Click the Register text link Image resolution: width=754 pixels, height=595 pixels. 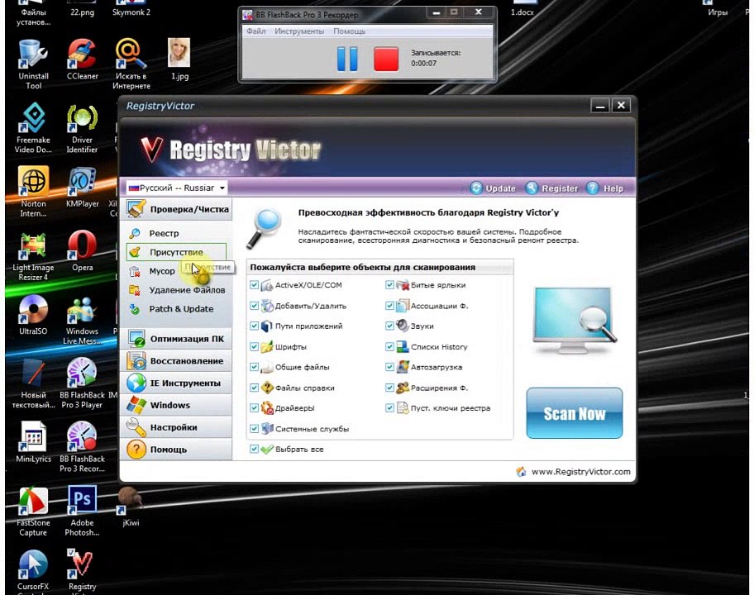[559, 188]
